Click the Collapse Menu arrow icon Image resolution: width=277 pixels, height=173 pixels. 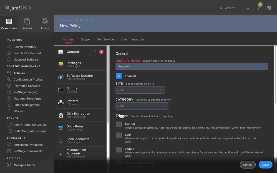9,165
